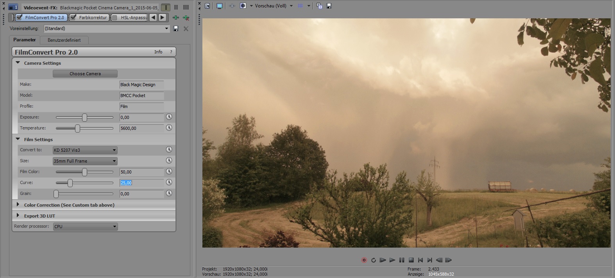Stop the preview playback
Screen dimensions: 615x278
click(411, 260)
